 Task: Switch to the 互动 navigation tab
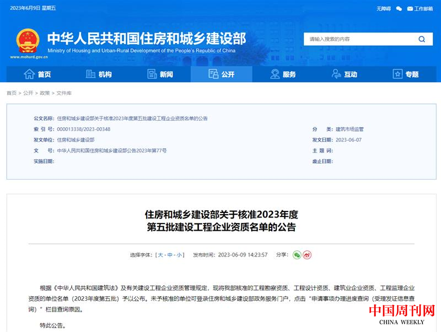tap(344, 74)
